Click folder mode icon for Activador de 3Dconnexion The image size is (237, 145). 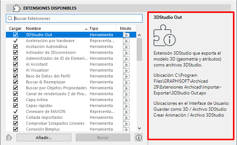tap(126, 52)
